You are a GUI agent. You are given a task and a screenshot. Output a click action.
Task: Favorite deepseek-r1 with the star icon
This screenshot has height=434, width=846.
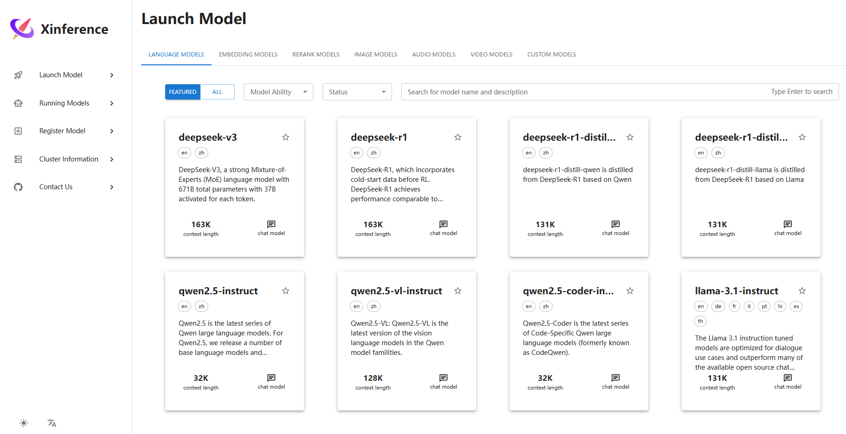(458, 137)
